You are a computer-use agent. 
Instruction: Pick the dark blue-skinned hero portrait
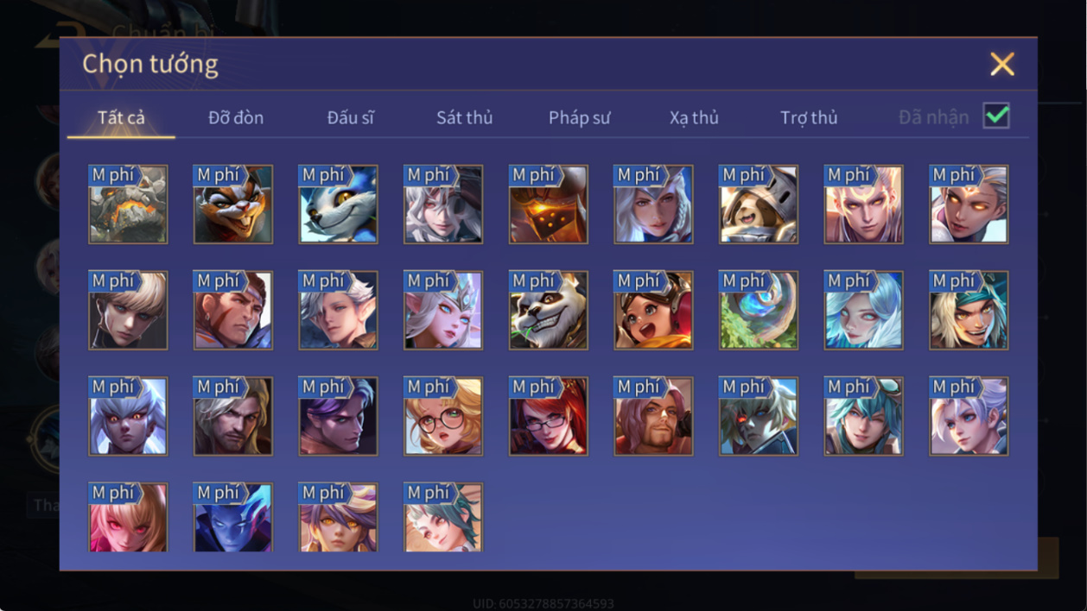(x=233, y=518)
